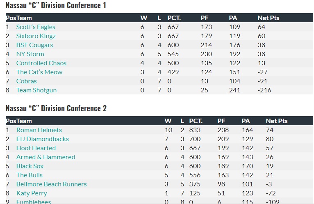Sort Conference 1 by Net Pts header
This screenshot has width=314, height=204.
(268, 18)
